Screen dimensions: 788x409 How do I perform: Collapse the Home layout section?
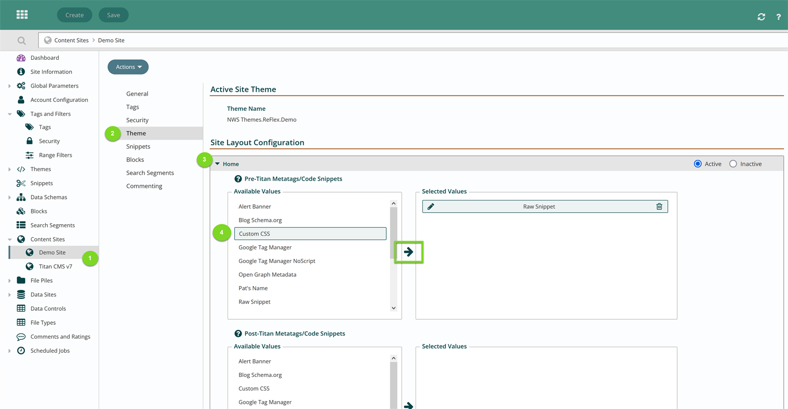tap(217, 164)
